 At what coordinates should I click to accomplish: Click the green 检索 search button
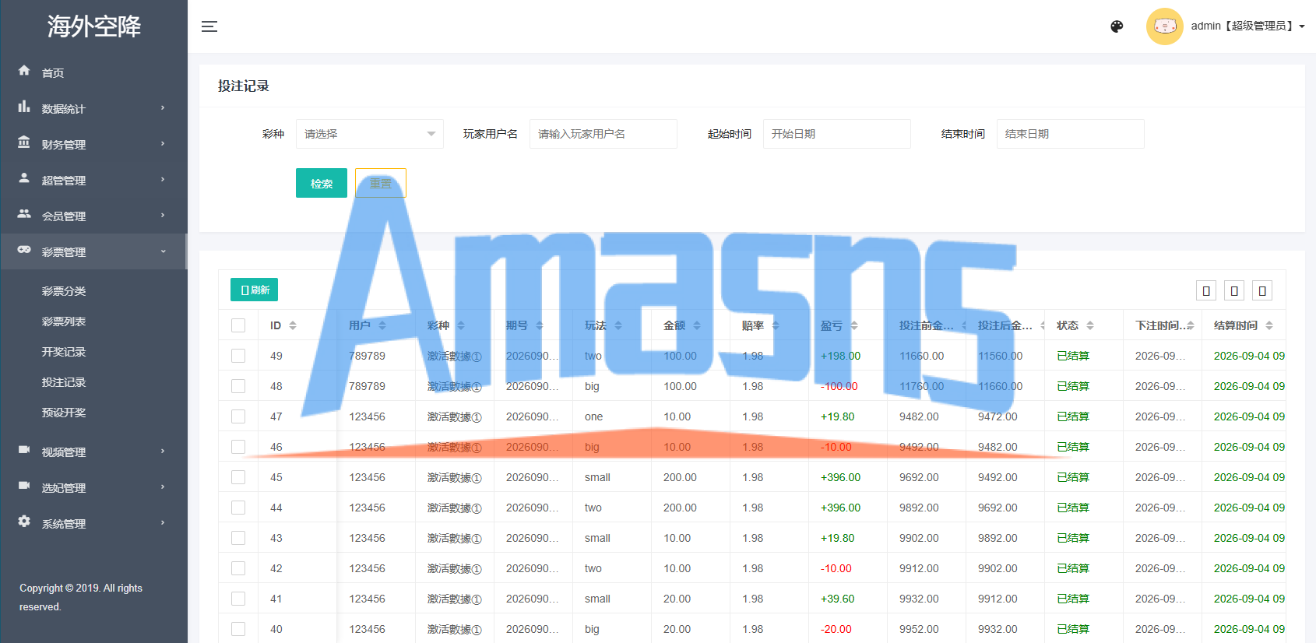[x=322, y=183]
